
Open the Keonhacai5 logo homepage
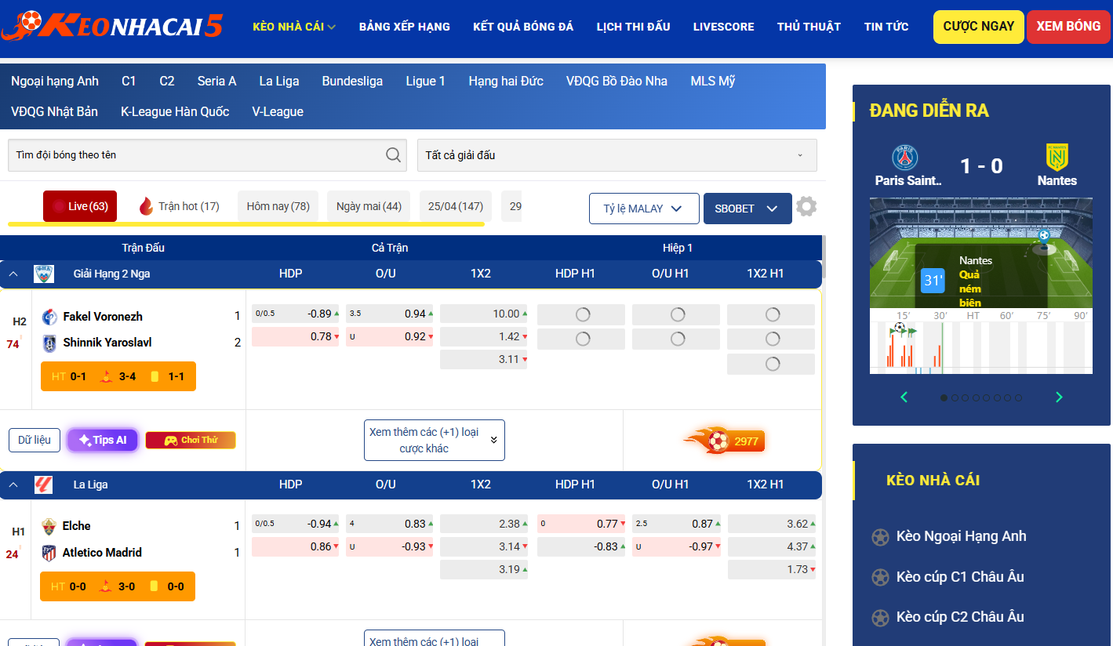[112, 26]
